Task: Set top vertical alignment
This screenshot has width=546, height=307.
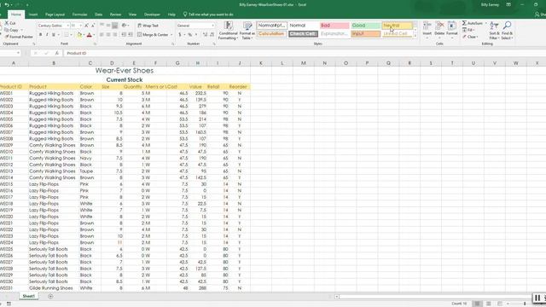Action: coord(102,26)
